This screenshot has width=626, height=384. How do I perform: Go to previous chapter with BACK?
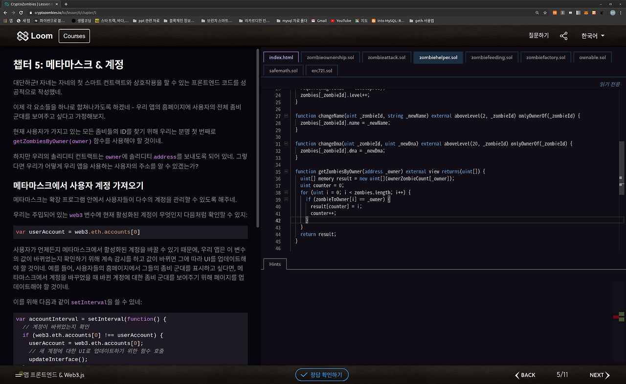[x=525, y=375]
